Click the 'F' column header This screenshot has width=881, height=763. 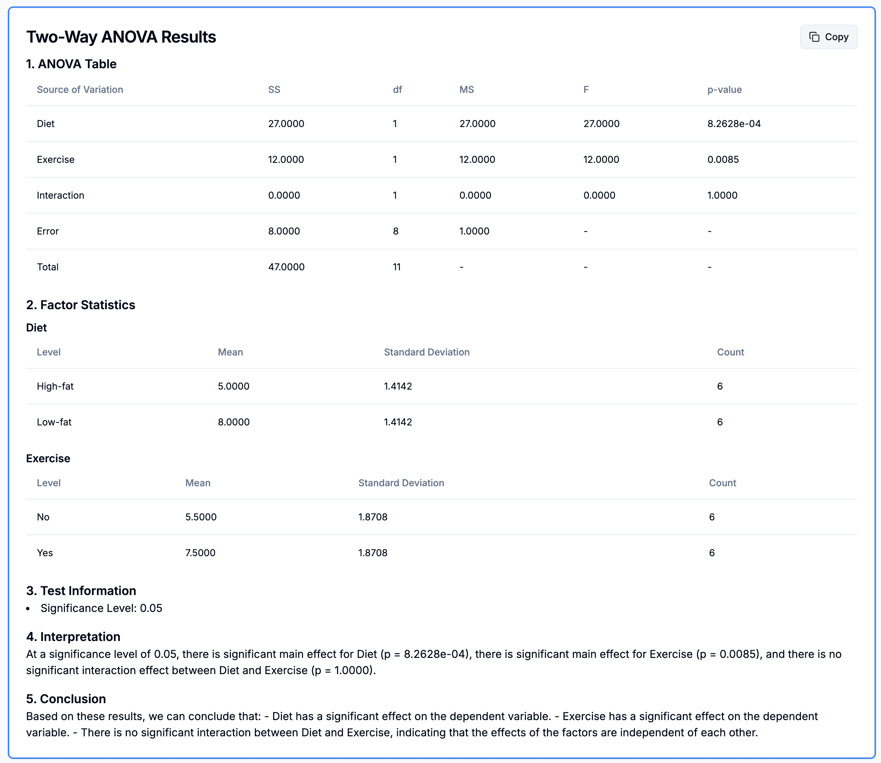pos(586,90)
